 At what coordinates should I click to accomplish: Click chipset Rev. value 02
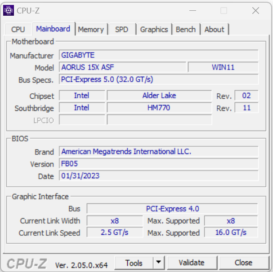[246, 96]
